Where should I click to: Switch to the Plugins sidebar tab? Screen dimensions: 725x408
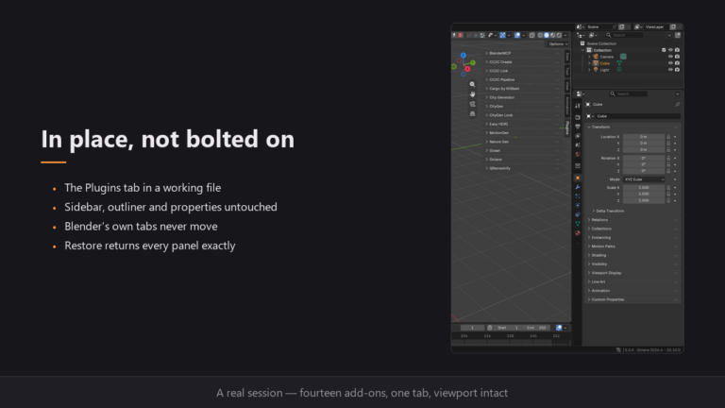click(567, 127)
